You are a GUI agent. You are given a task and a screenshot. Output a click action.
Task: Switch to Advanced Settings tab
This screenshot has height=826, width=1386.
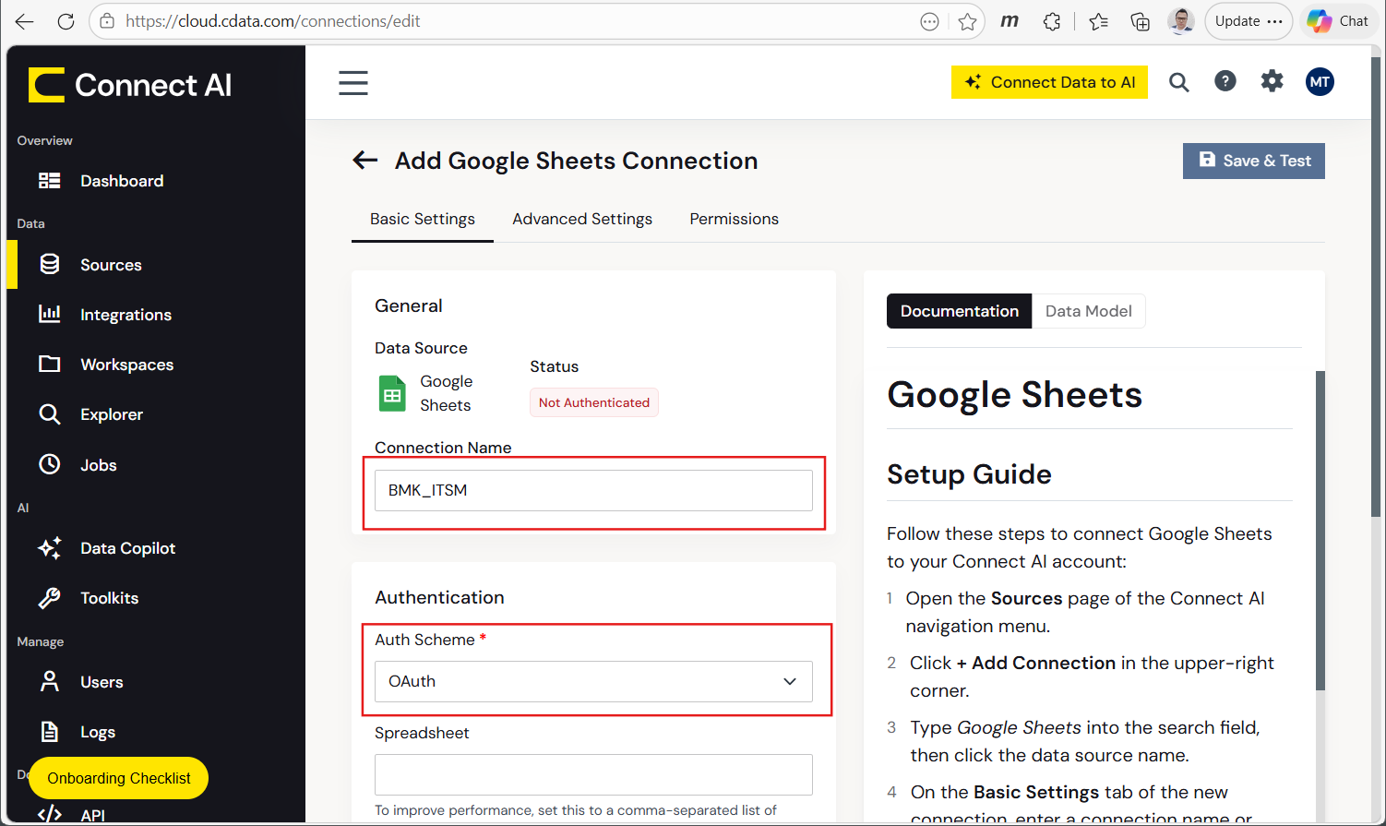click(582, 220)
